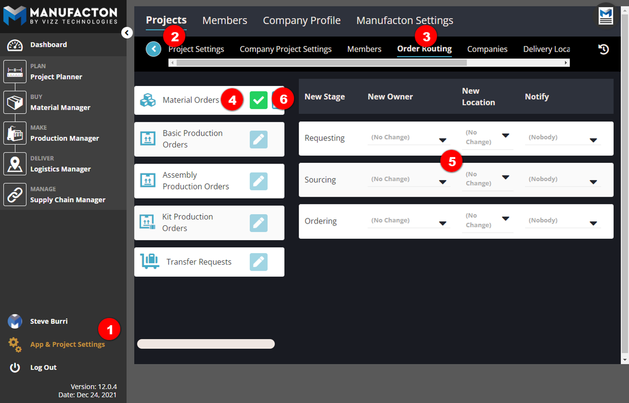Image resolution: width=629 pixels, height=403 pixels.
Task: Open Production Manager factory icon
Action: click(x=15, y=133)
